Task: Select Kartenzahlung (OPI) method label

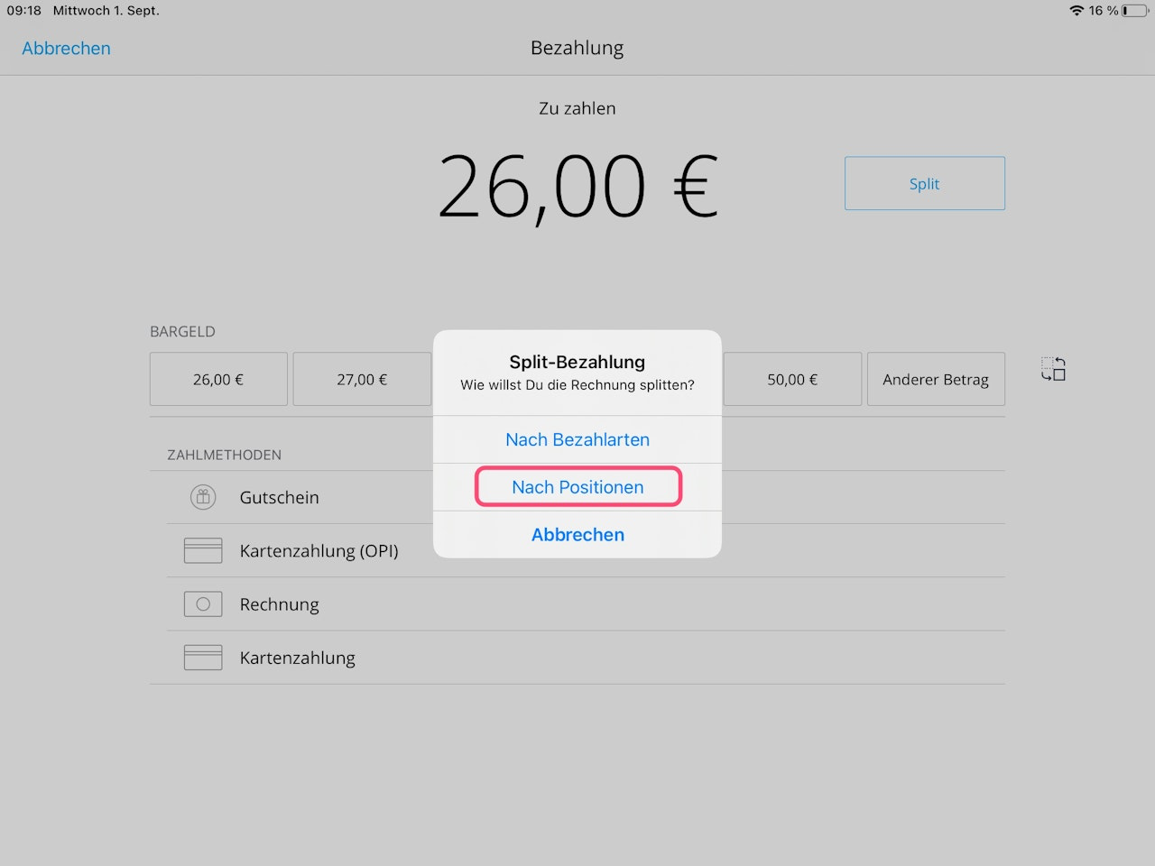Action: [x=319, y=550]
